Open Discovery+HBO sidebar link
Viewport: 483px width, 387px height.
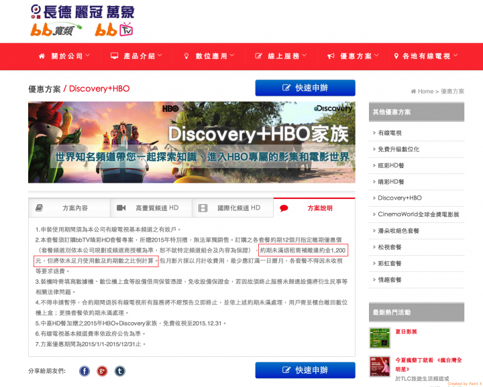tap(400, 198)
